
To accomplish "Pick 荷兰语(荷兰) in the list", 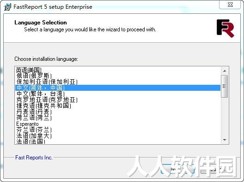I will 34,117.
